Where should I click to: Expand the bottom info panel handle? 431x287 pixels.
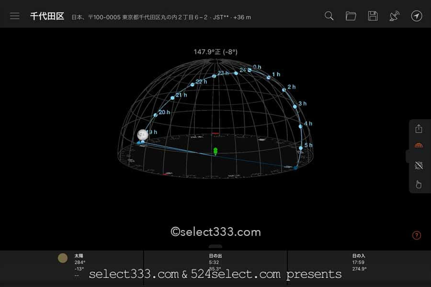click(215, 246)
